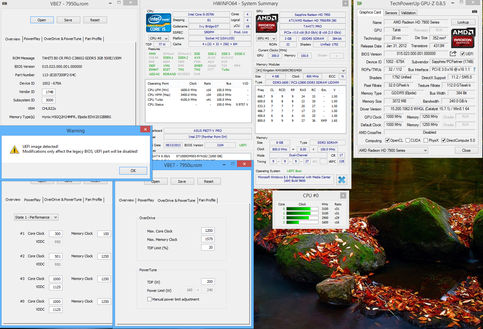Screen dimensions: 483x329
Task: Click Save in the VBE7 OverDrive window
Action: coord(182,181)
